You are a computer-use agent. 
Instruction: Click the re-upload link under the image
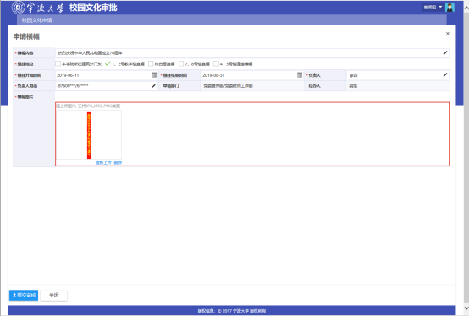pyautogui.click(x=103, y=162)
